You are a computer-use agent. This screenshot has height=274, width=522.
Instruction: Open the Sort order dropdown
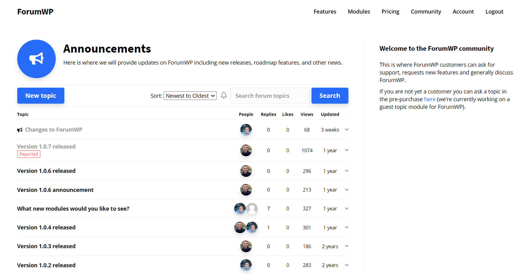click(190, 96)
